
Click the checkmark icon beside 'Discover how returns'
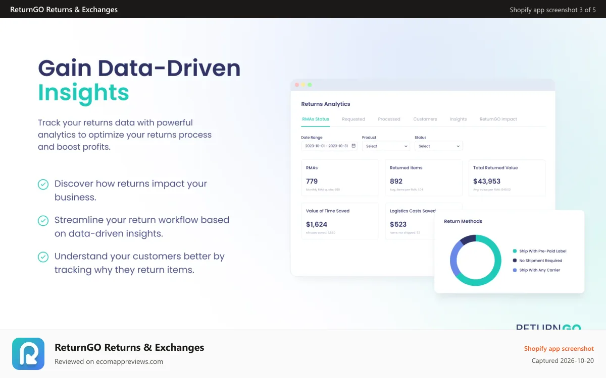[43, 184]
